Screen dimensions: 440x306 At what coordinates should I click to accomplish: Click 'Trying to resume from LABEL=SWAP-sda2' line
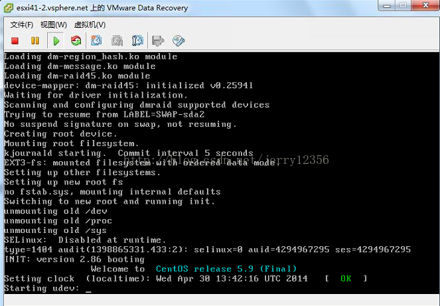tap(104, 115)
